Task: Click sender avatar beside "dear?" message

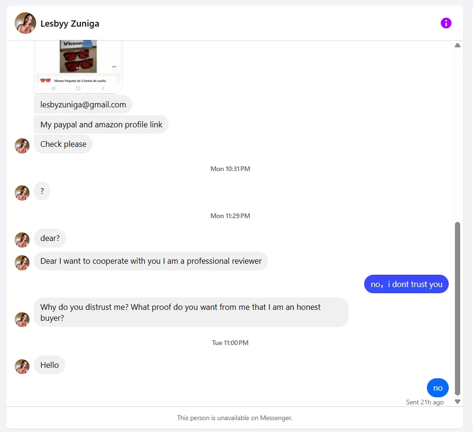Action: [x=22, y=240]
